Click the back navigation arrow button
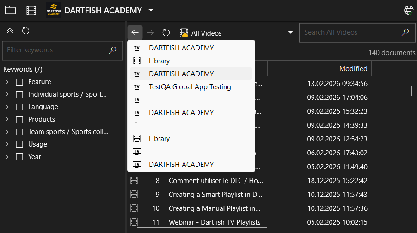417x233 pixels. pos(135,32)
